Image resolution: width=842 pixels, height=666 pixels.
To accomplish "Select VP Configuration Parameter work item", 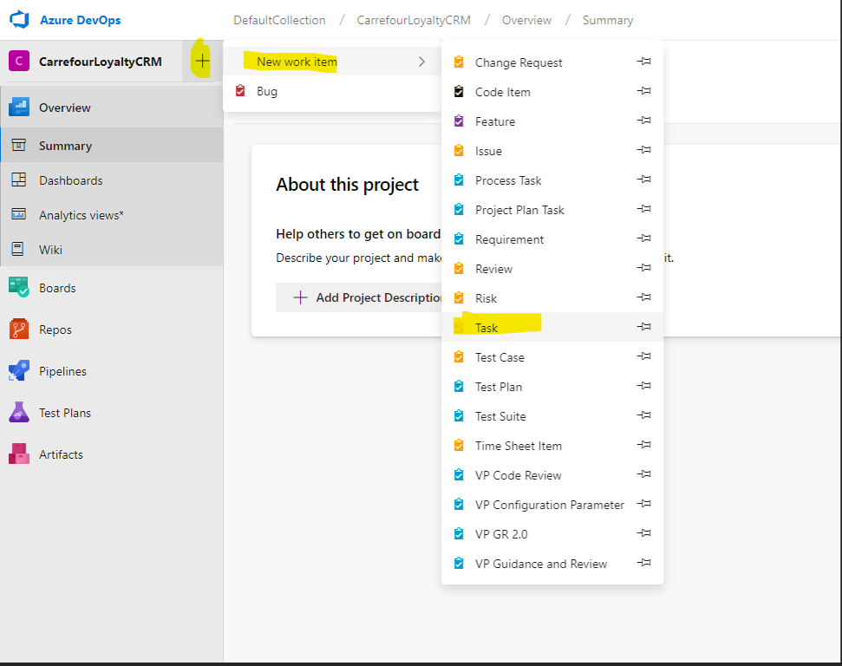I will [x=552, y=505].
